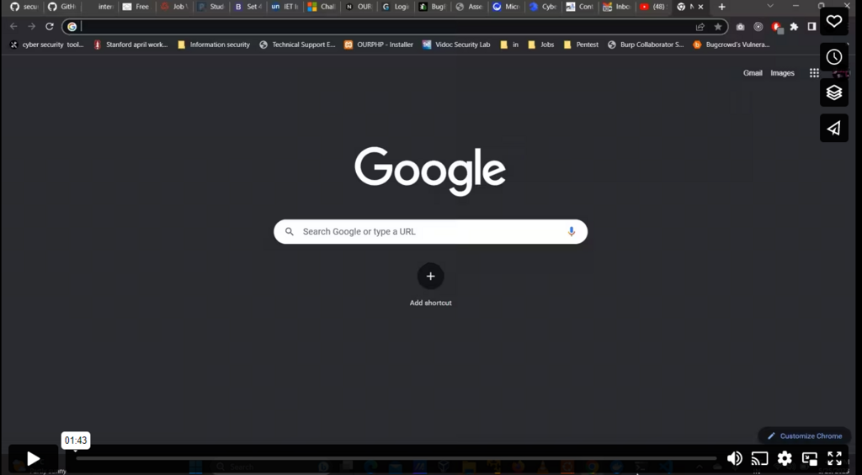862x475 pixels.
Task: Switch to the 'Set 4' tab
Action: click(x=248, y=7)
